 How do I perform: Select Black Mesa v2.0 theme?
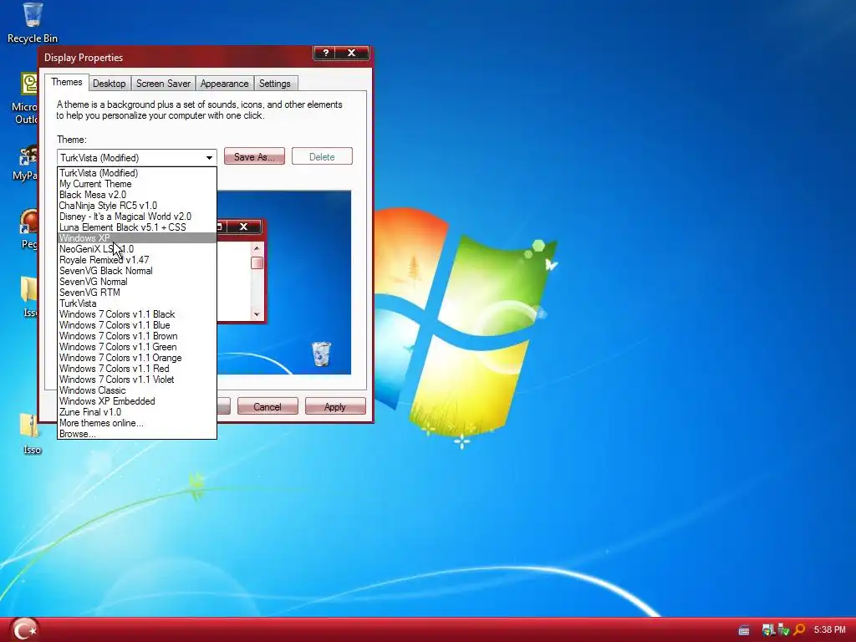[x=137, y=195]
